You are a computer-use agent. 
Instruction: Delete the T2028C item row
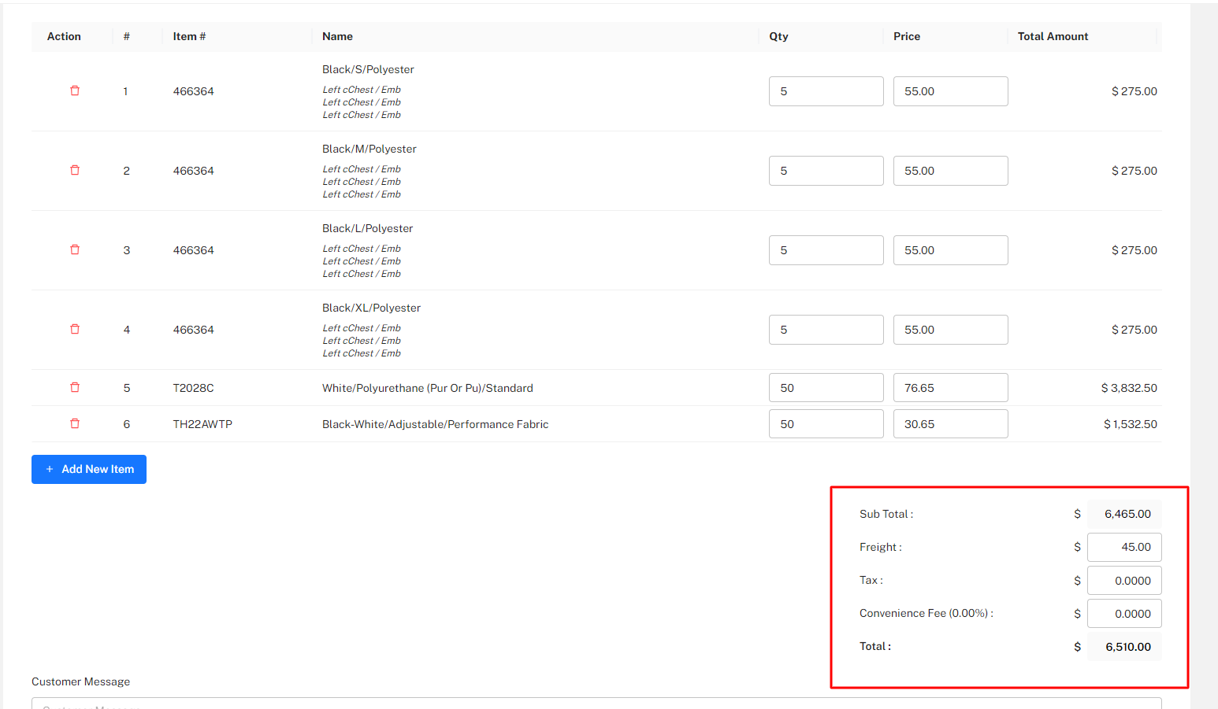[x=75, y=388]
